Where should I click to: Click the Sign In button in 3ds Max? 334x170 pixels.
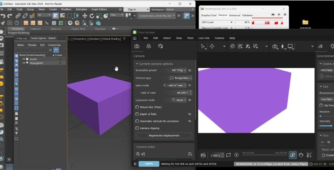click(x=136, y=10)
